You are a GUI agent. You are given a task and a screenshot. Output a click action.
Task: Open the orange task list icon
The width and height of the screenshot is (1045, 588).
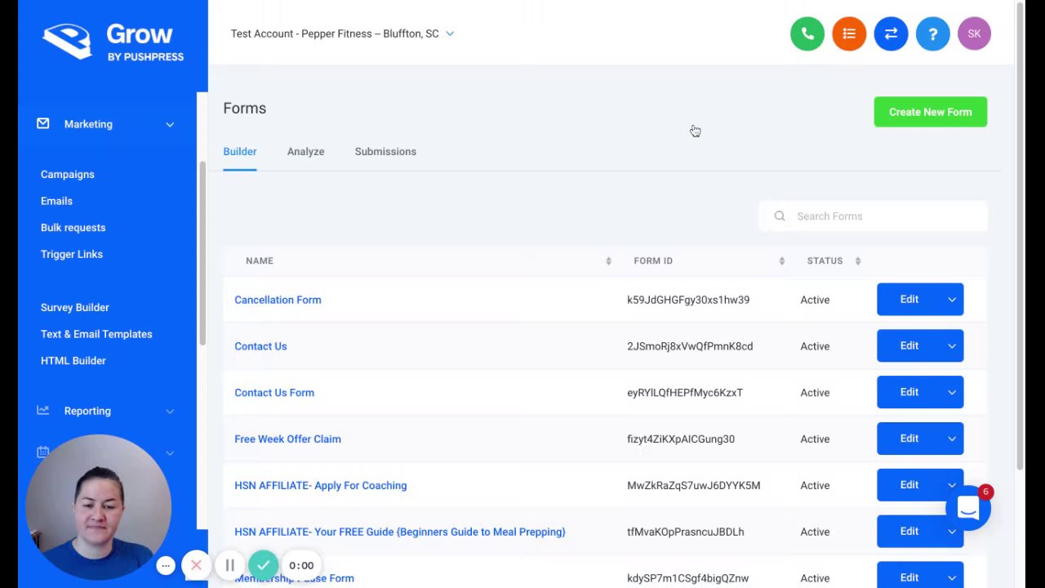pos(849,33)
